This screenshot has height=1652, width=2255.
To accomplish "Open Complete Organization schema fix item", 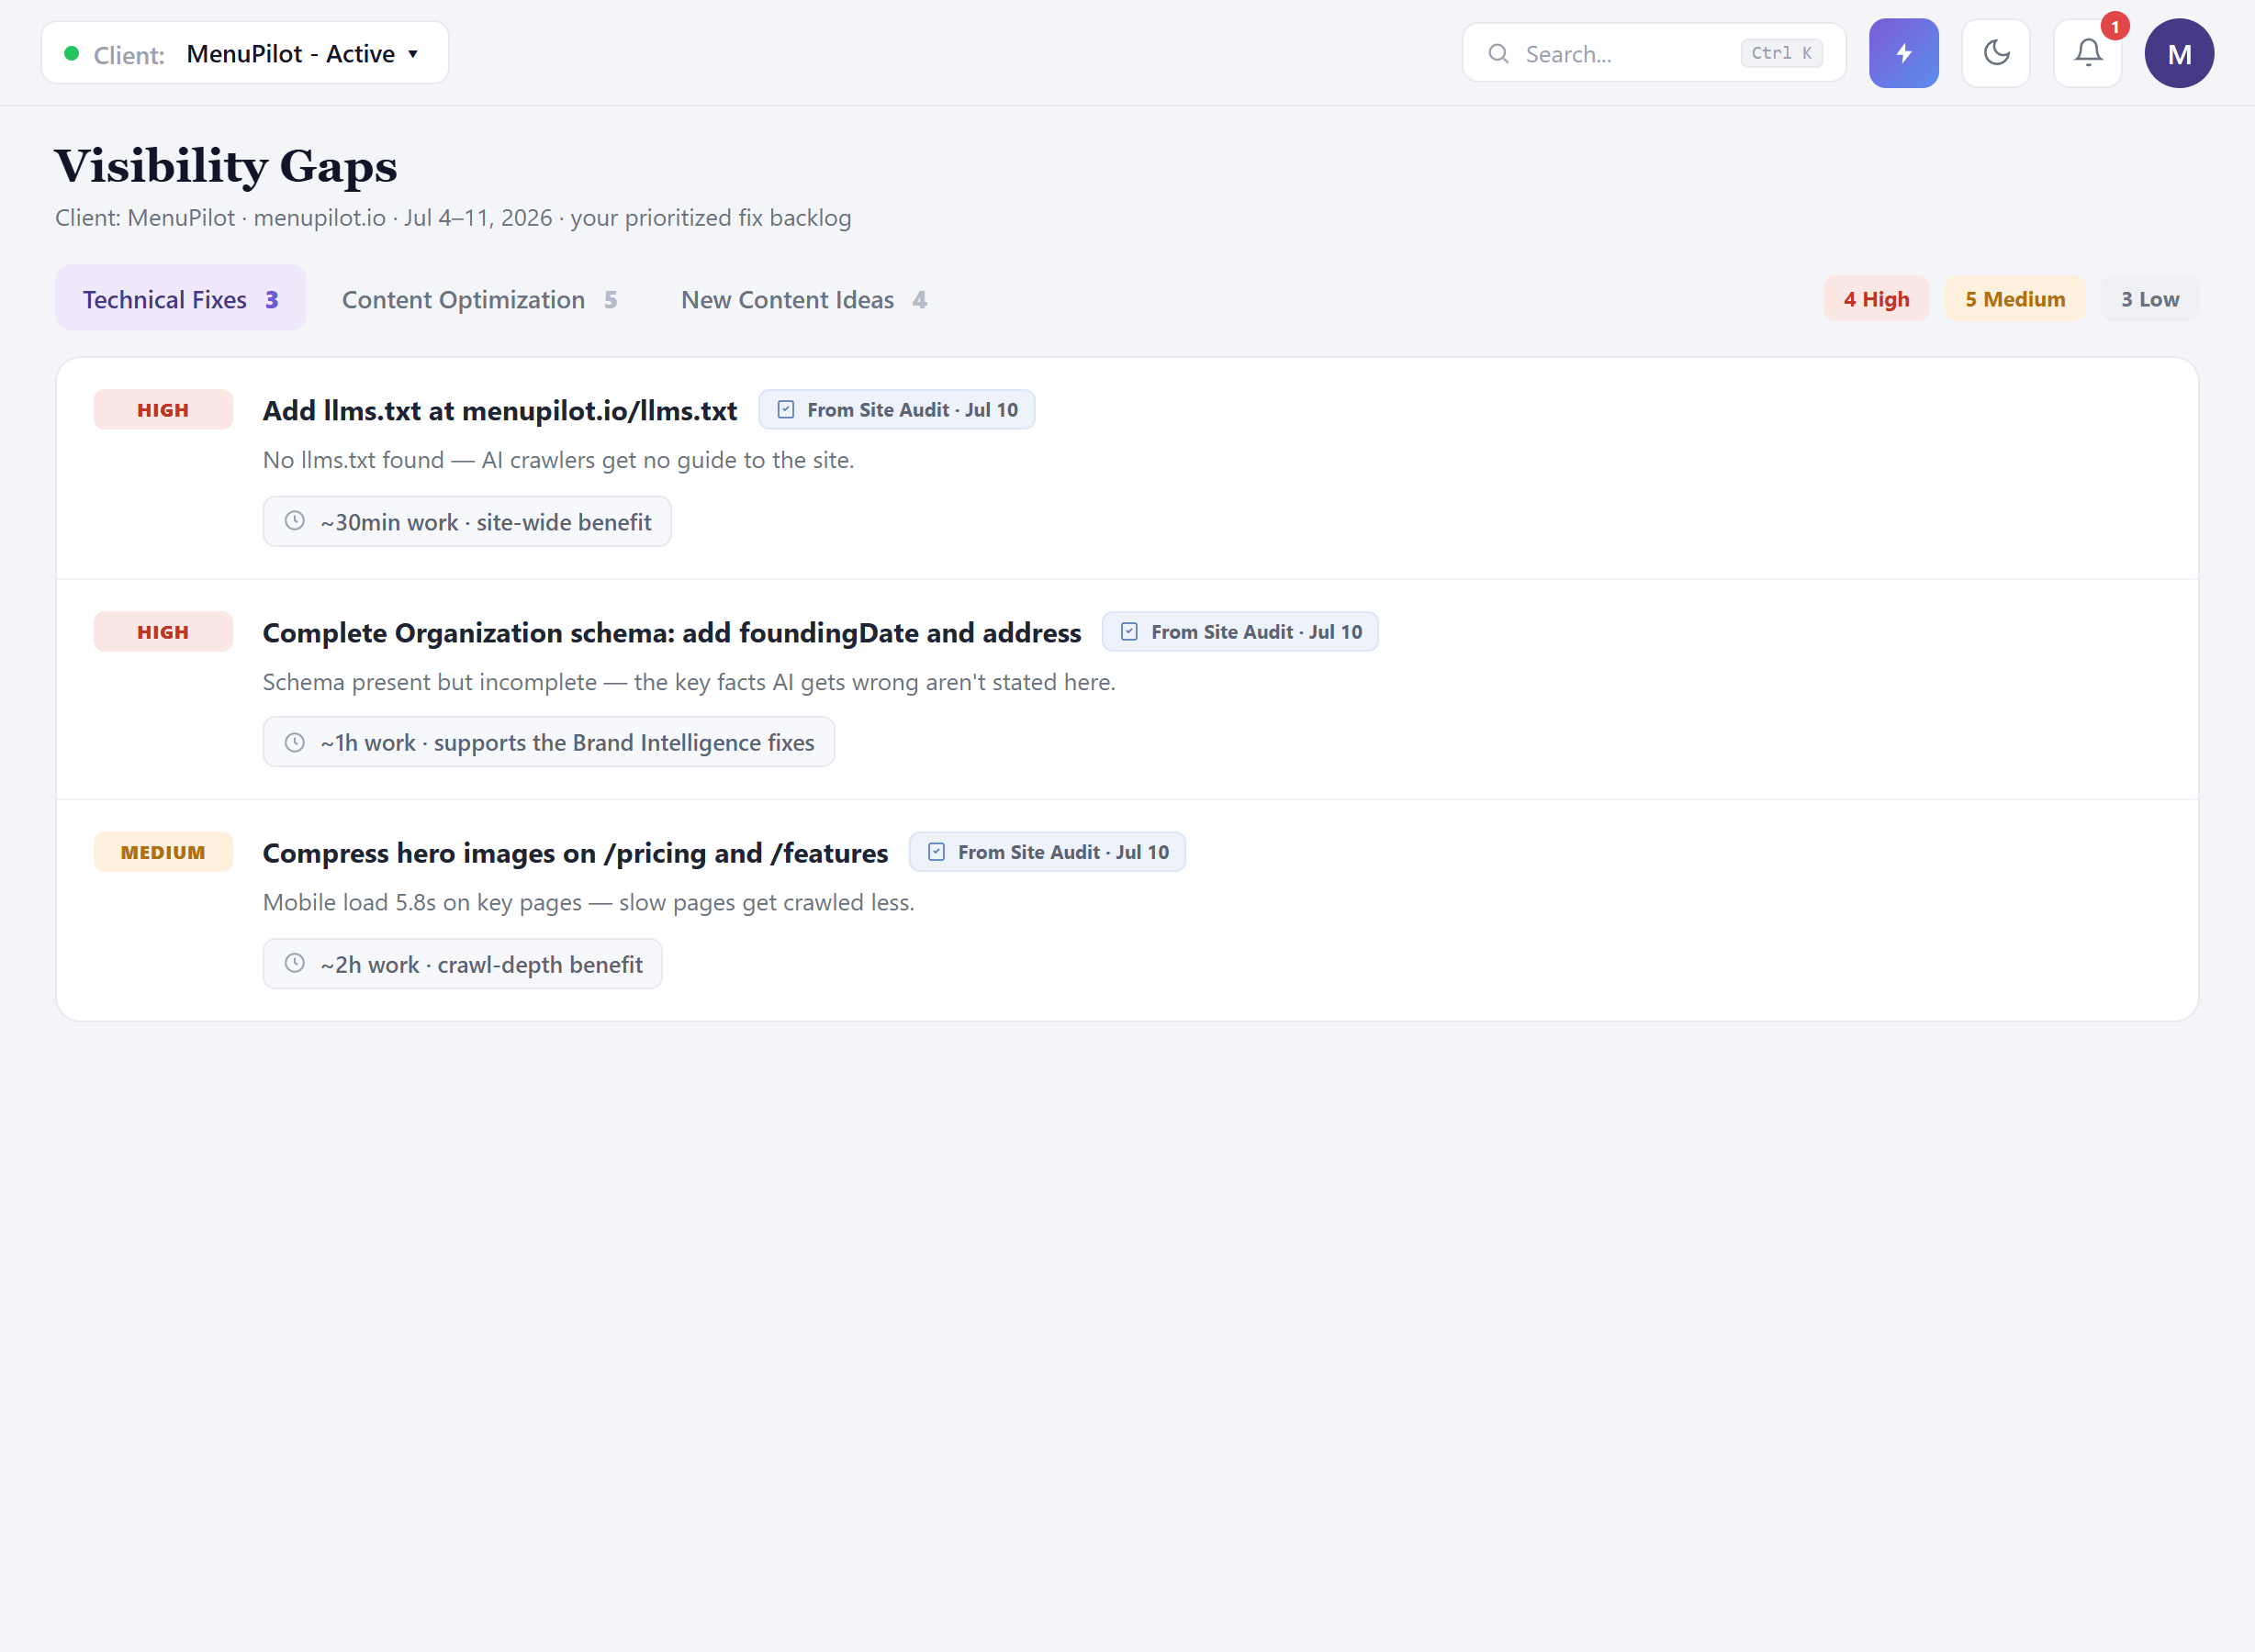I will (x=671, y=632).
